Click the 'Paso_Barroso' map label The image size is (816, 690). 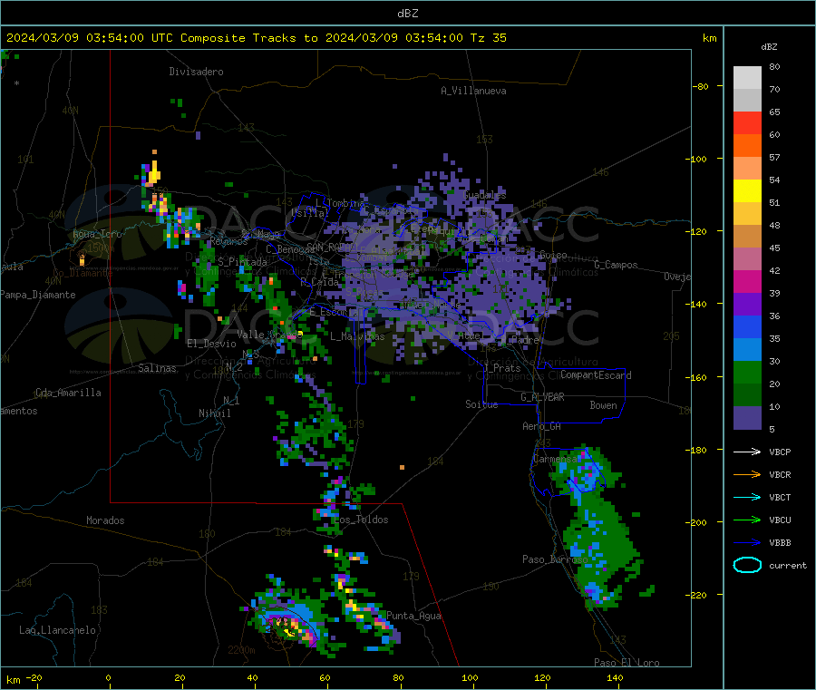(555, 559)
